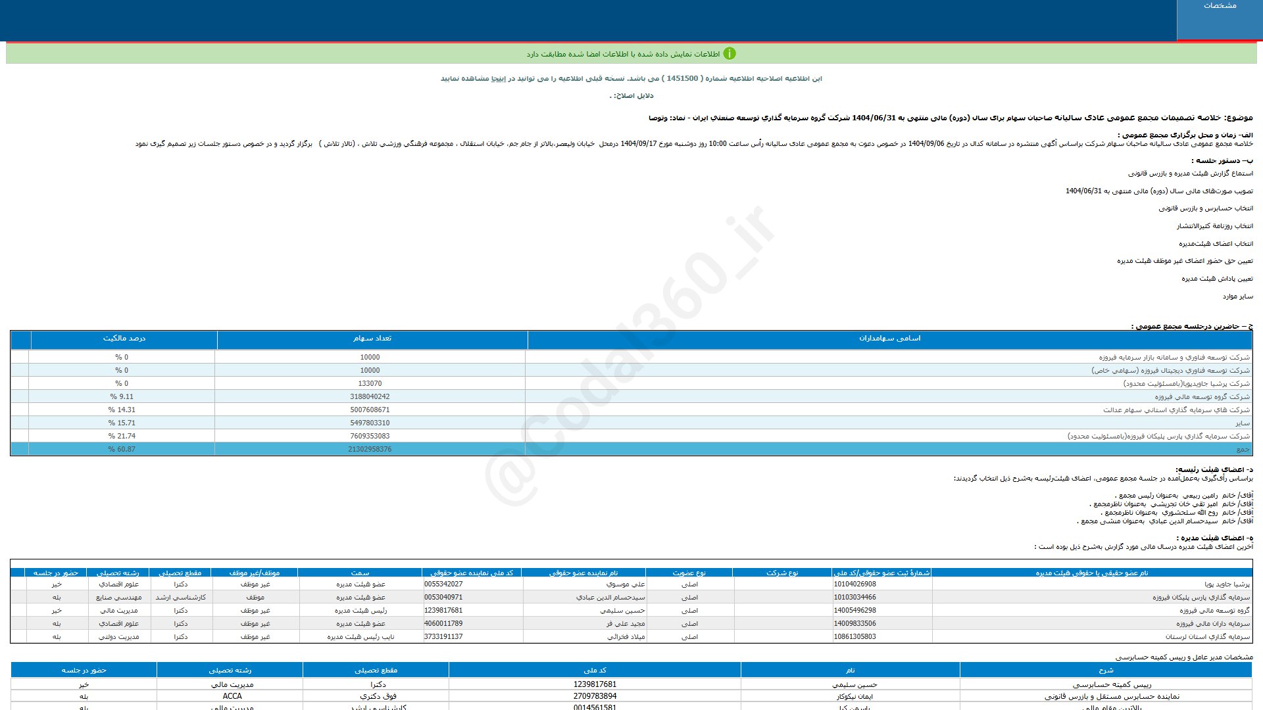Click the تعداد سهام column header
Screen dimensions: 1263x710
[x=372, y=339]
